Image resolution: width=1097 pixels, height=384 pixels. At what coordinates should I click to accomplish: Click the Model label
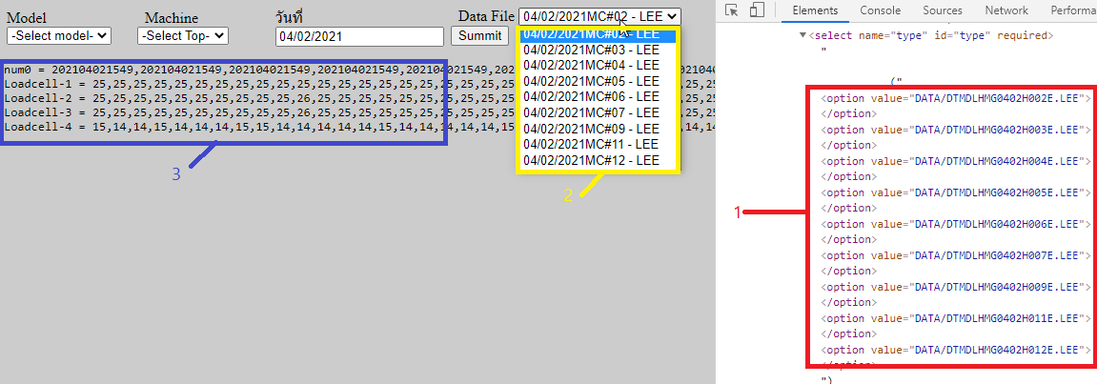(x=27, y=18)
